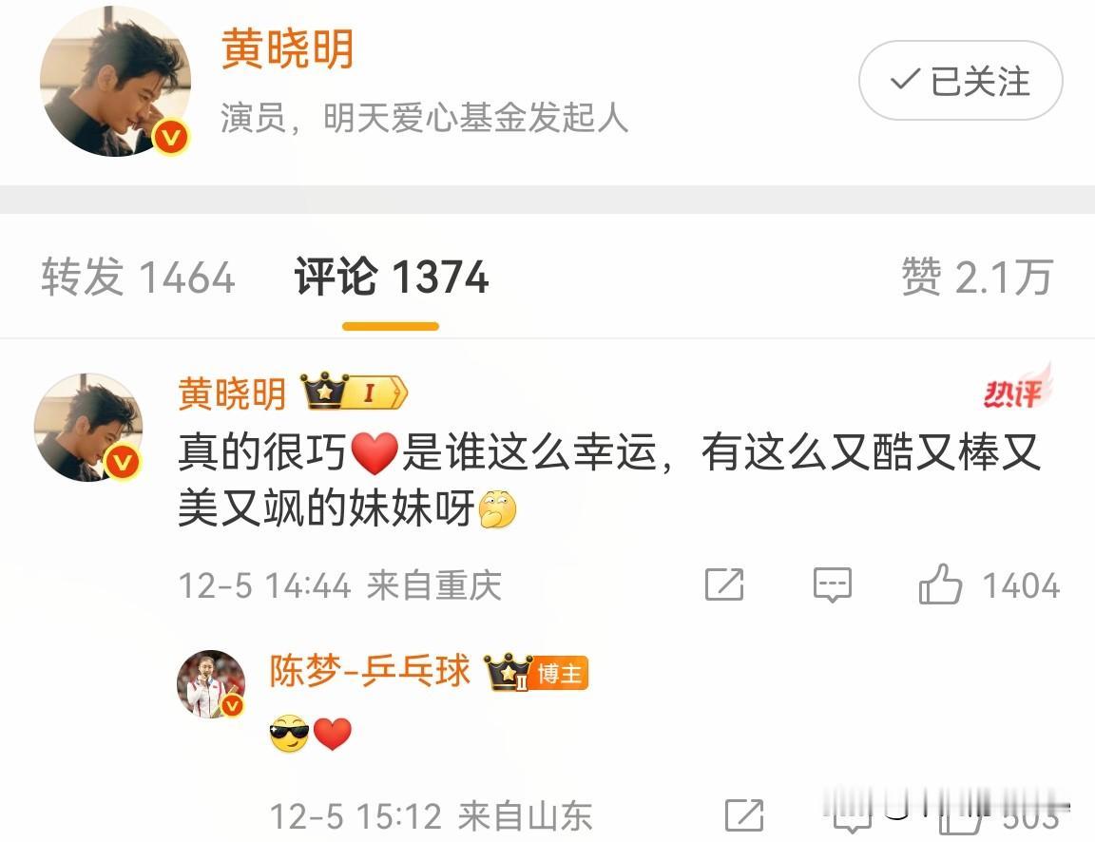Click the 1404 like count
1095x842 pixels.
[x=1021, y=585]
